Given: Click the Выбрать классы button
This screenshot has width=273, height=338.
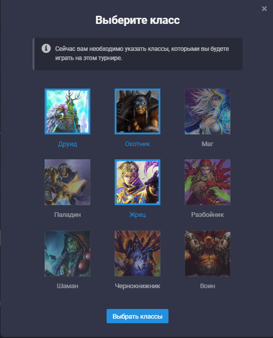Looking at the screenshot, I should [x=138, y=316].
